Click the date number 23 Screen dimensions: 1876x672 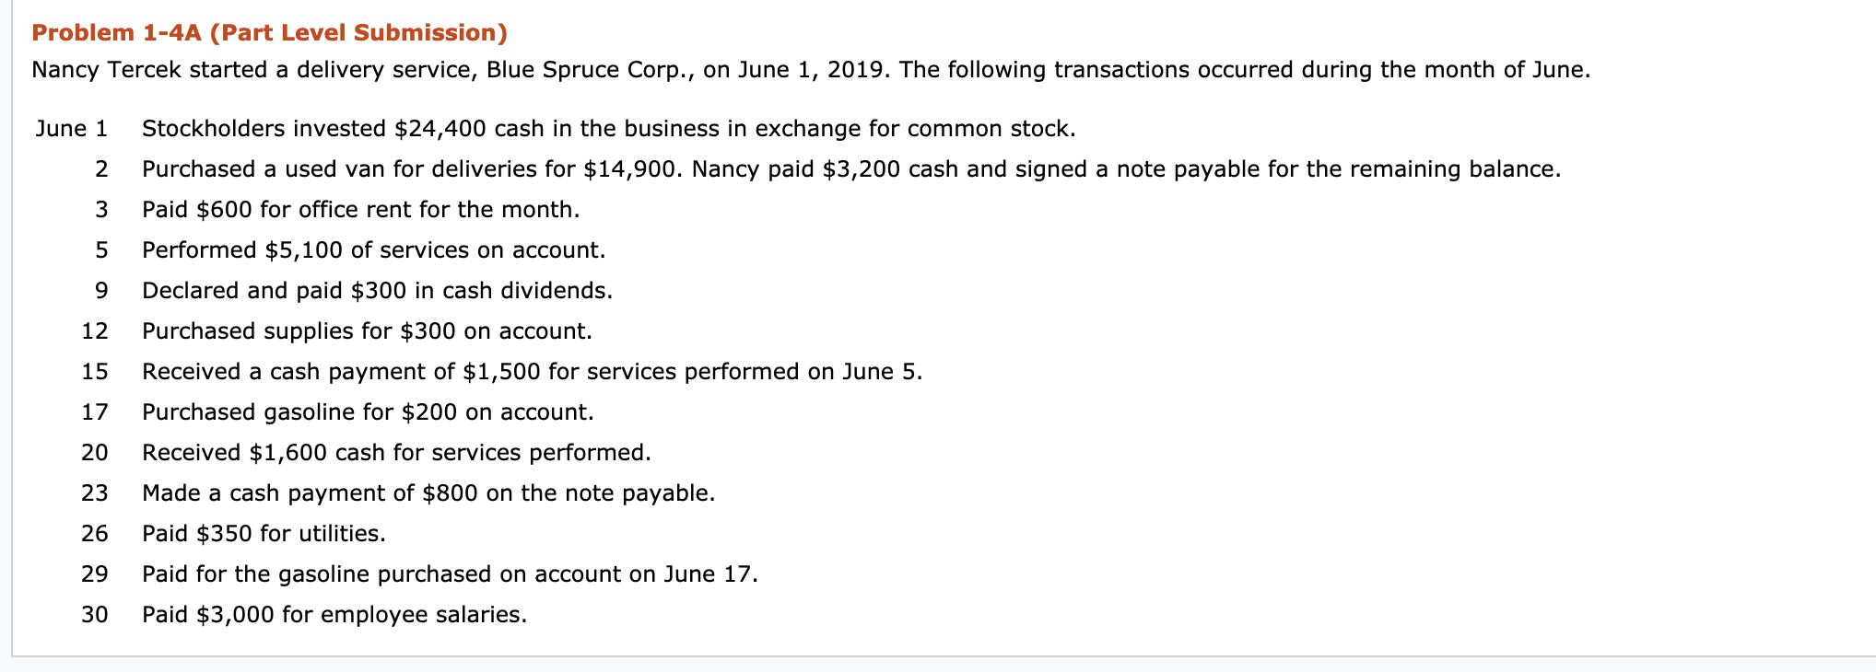[x=95, y=493]
